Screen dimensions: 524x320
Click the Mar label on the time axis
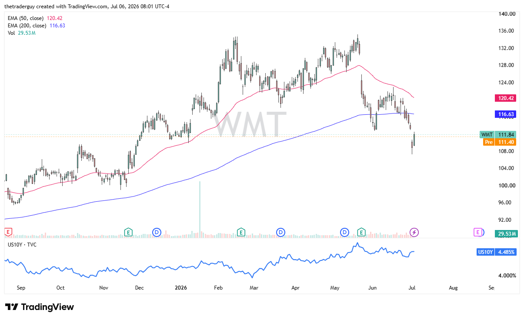[x=254, y=288]
